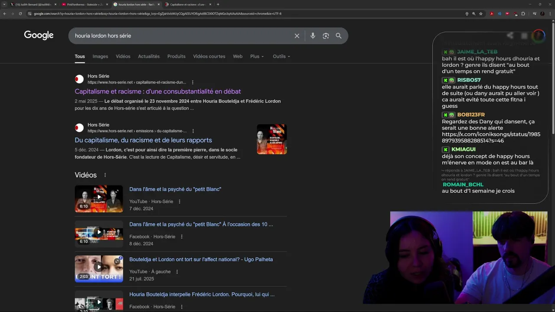The width and height of the screenshot is (555, 312).
Task: Expand the Plus filters dropdown
Action: coord(257,56)
